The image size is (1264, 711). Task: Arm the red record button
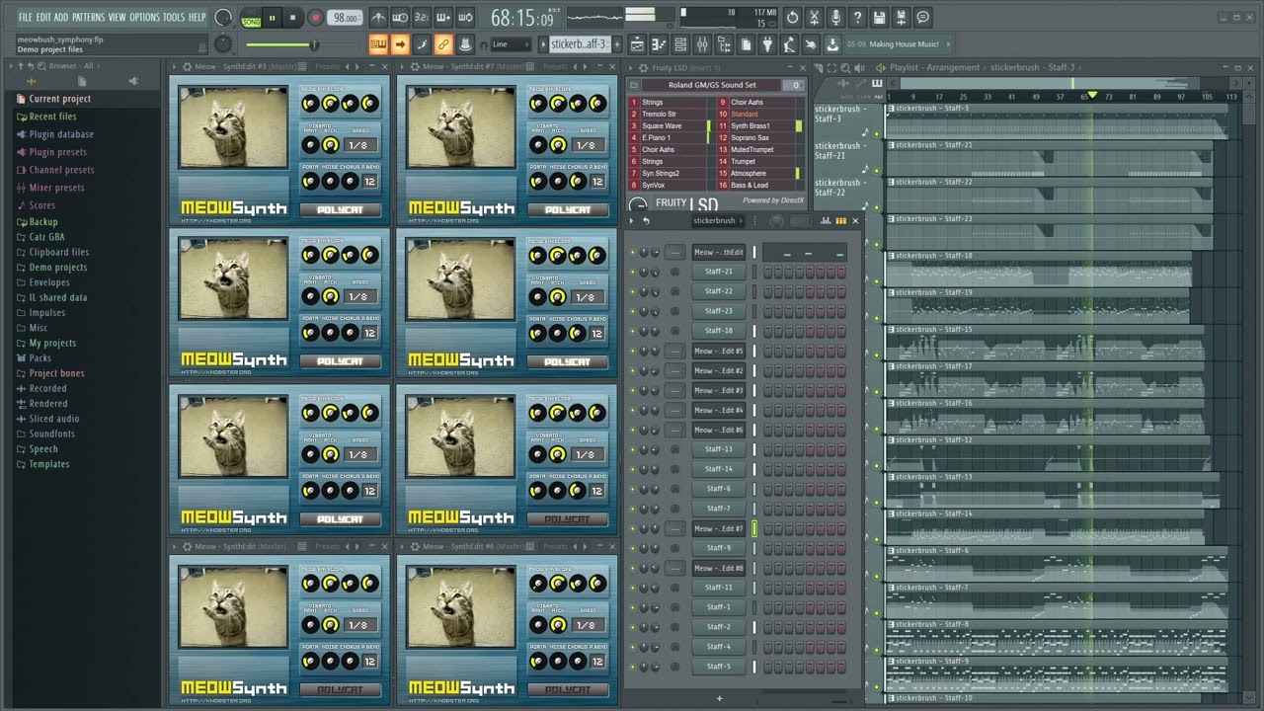click(x=316, y=18)
